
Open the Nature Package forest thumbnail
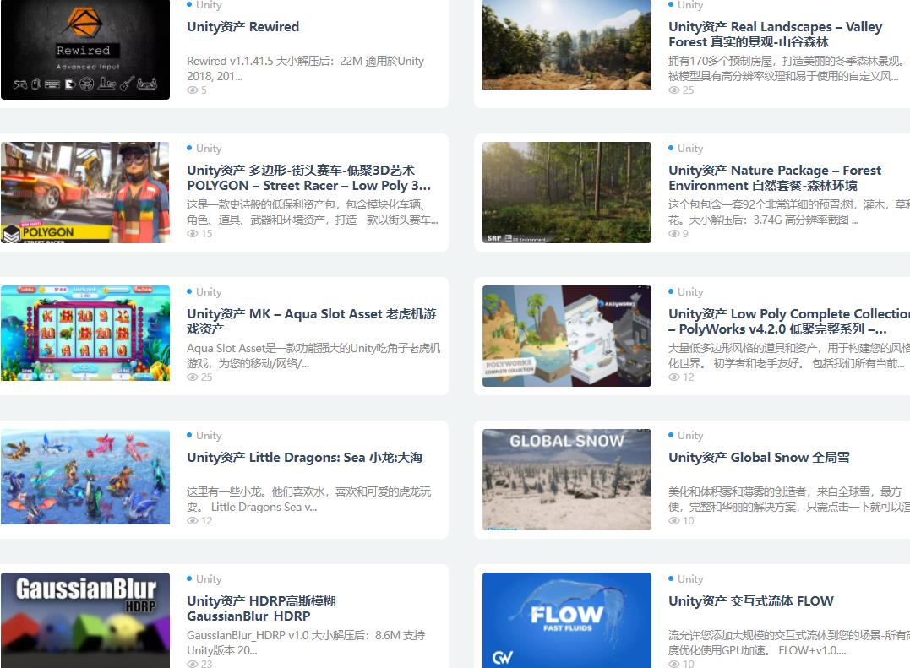pos(566,193)
